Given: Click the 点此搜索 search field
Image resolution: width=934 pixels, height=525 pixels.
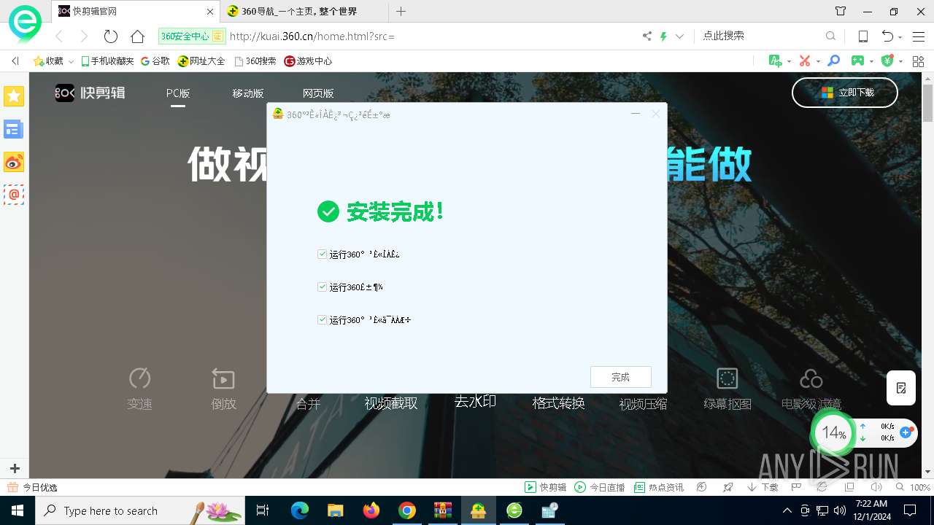Looking at the screenshot, I should click(x=760, y=36).
